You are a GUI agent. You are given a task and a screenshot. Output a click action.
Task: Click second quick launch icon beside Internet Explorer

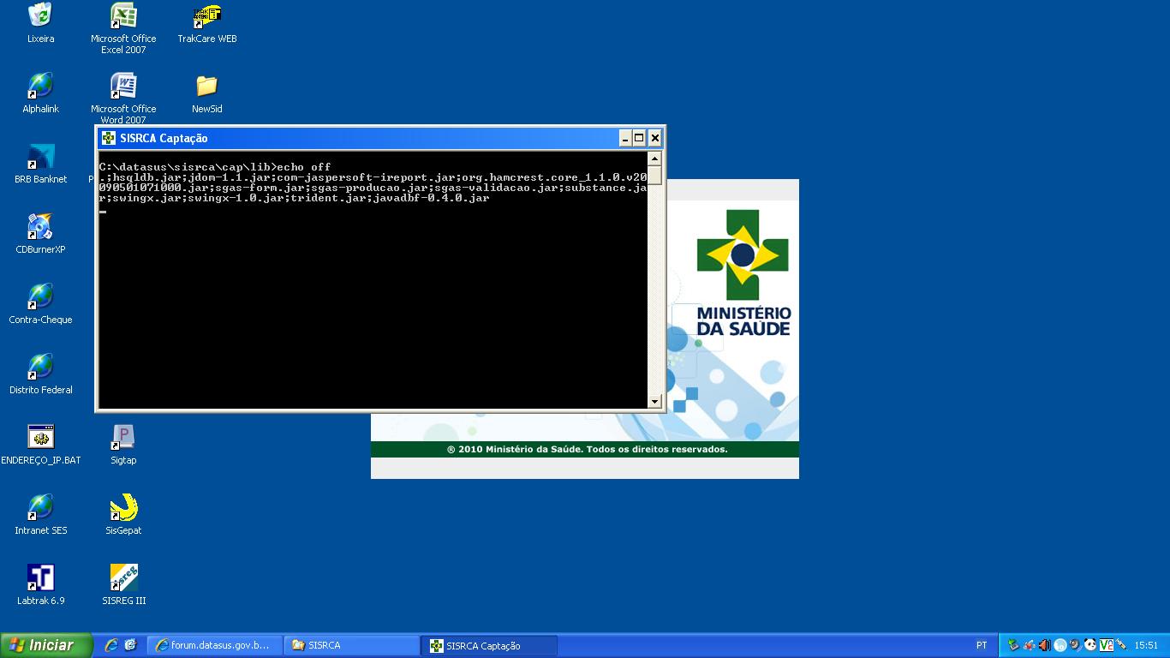pos(130,645)
